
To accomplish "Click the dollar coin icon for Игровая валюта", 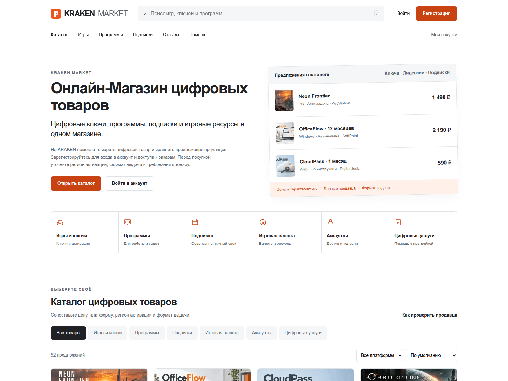I will (x=263, y=222).
